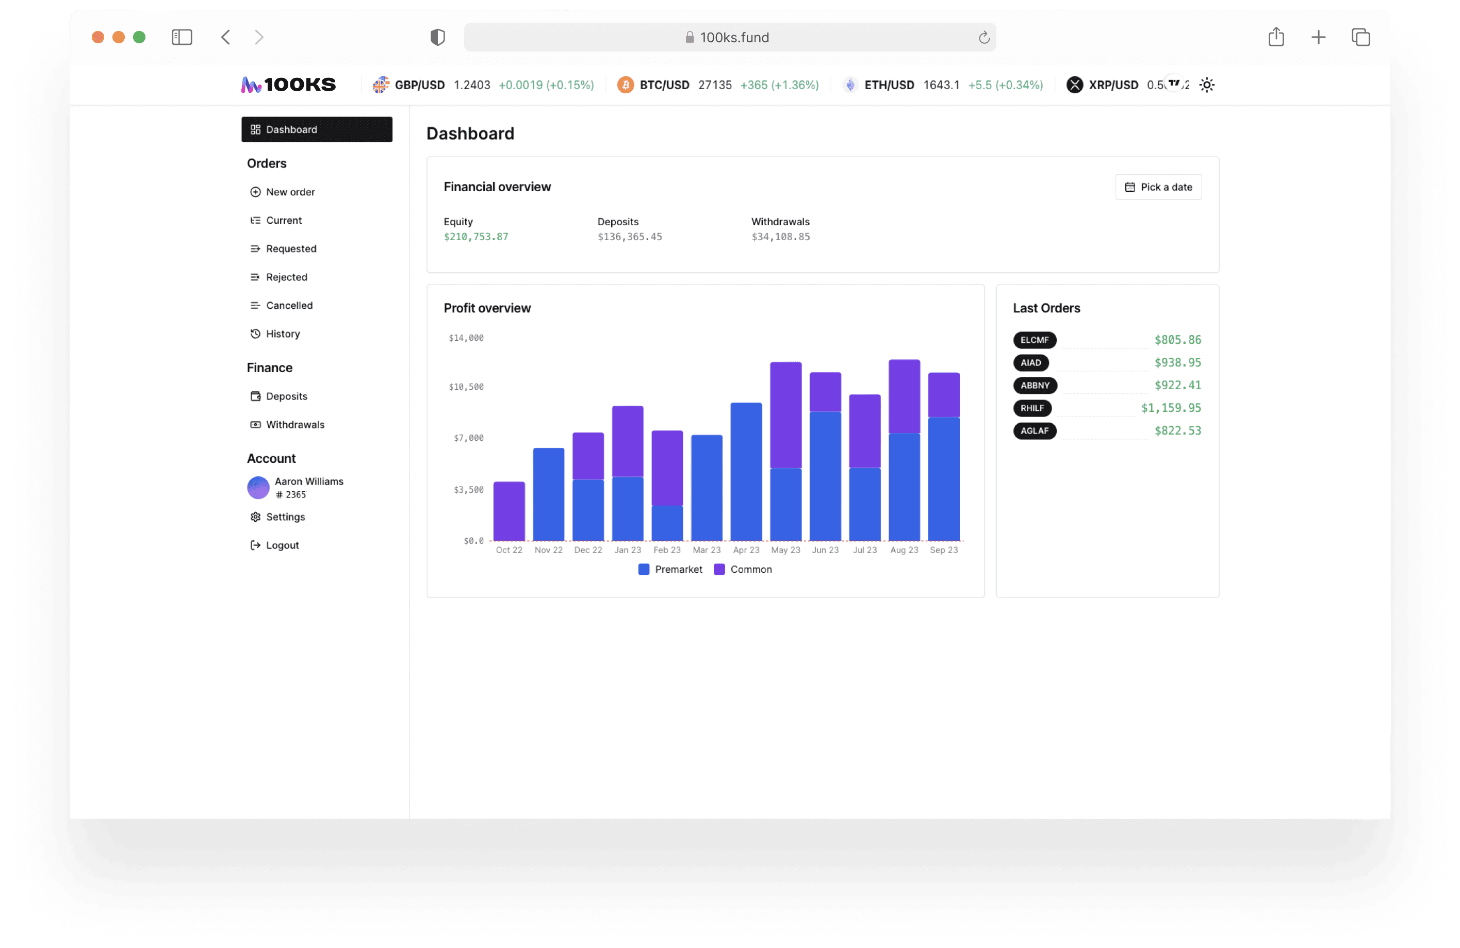
Task: Toggle light/dark mode with the sun icon
Action: tap(1207, 85)
